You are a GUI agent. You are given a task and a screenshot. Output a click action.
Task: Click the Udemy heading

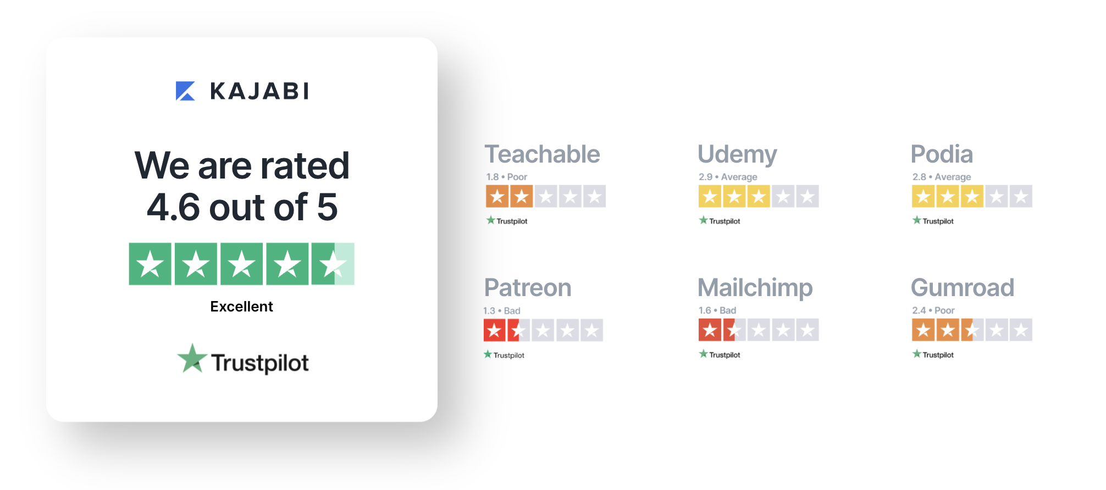click(x=737, y=155)
